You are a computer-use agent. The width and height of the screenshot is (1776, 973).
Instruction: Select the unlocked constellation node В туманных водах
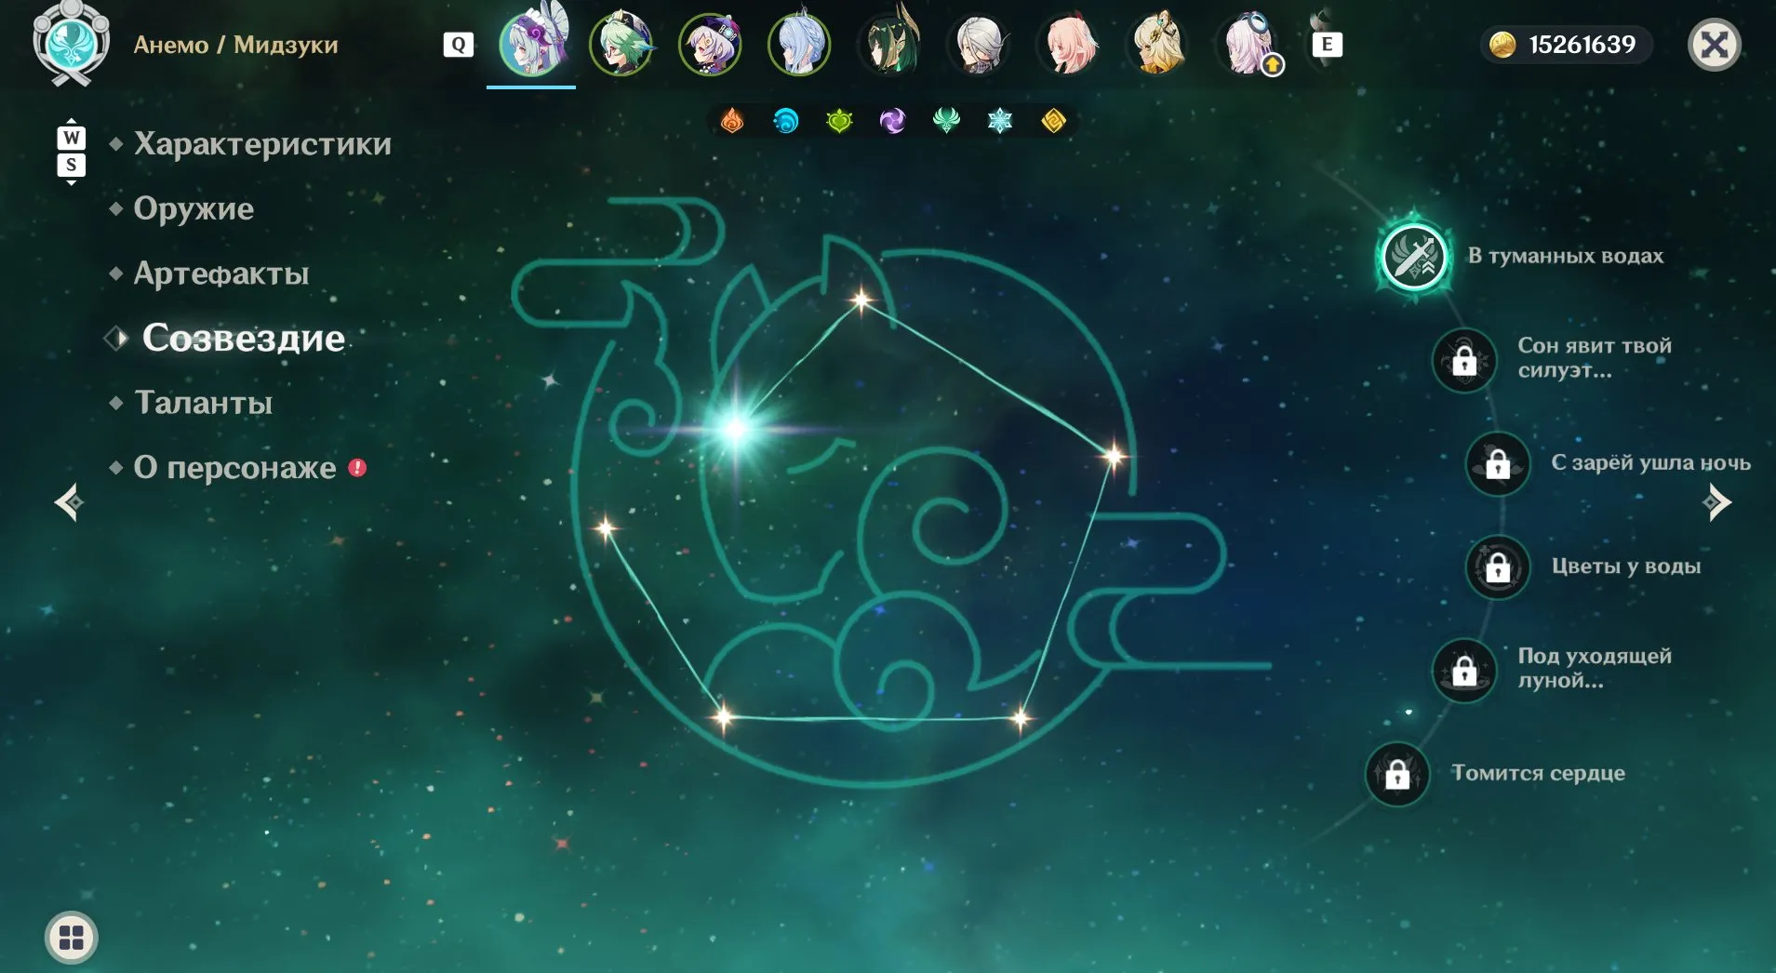(x=1414, y=257)
